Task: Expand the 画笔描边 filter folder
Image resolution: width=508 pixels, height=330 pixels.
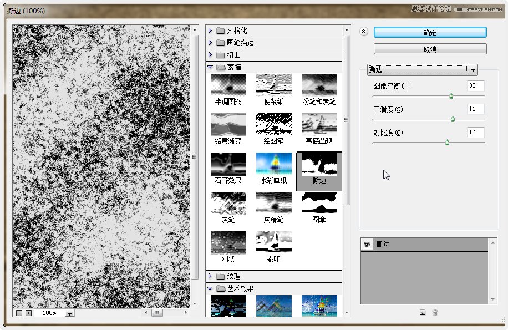Action: pyautogui.click(x=210, y=42)
